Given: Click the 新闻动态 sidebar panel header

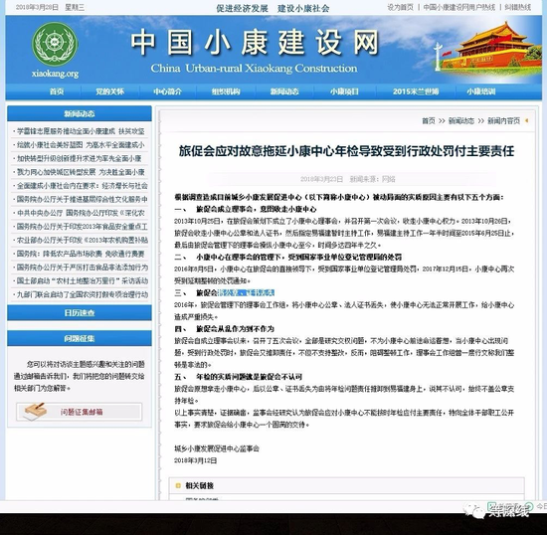Looking at the screenshot, I should pyautogui.click(x=80, y=113).
